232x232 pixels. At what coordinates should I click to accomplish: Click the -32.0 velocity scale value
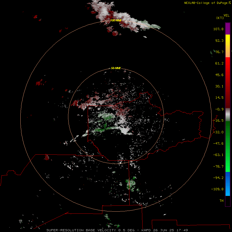tap(218, 132)
